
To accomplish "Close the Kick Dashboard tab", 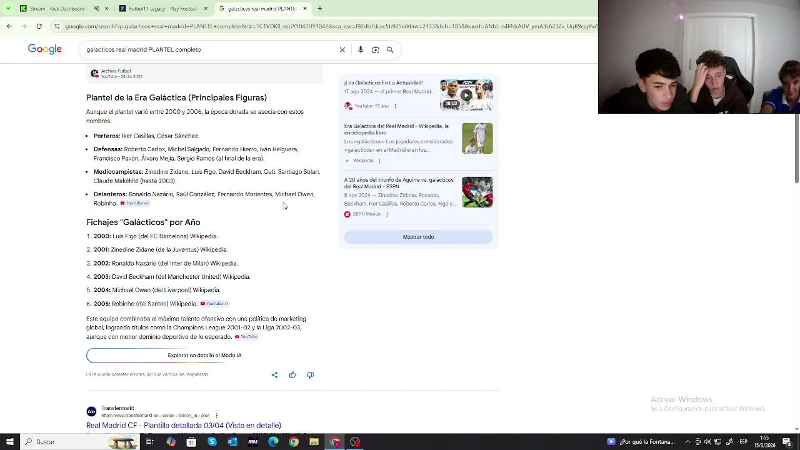I will tap(107, 9).
